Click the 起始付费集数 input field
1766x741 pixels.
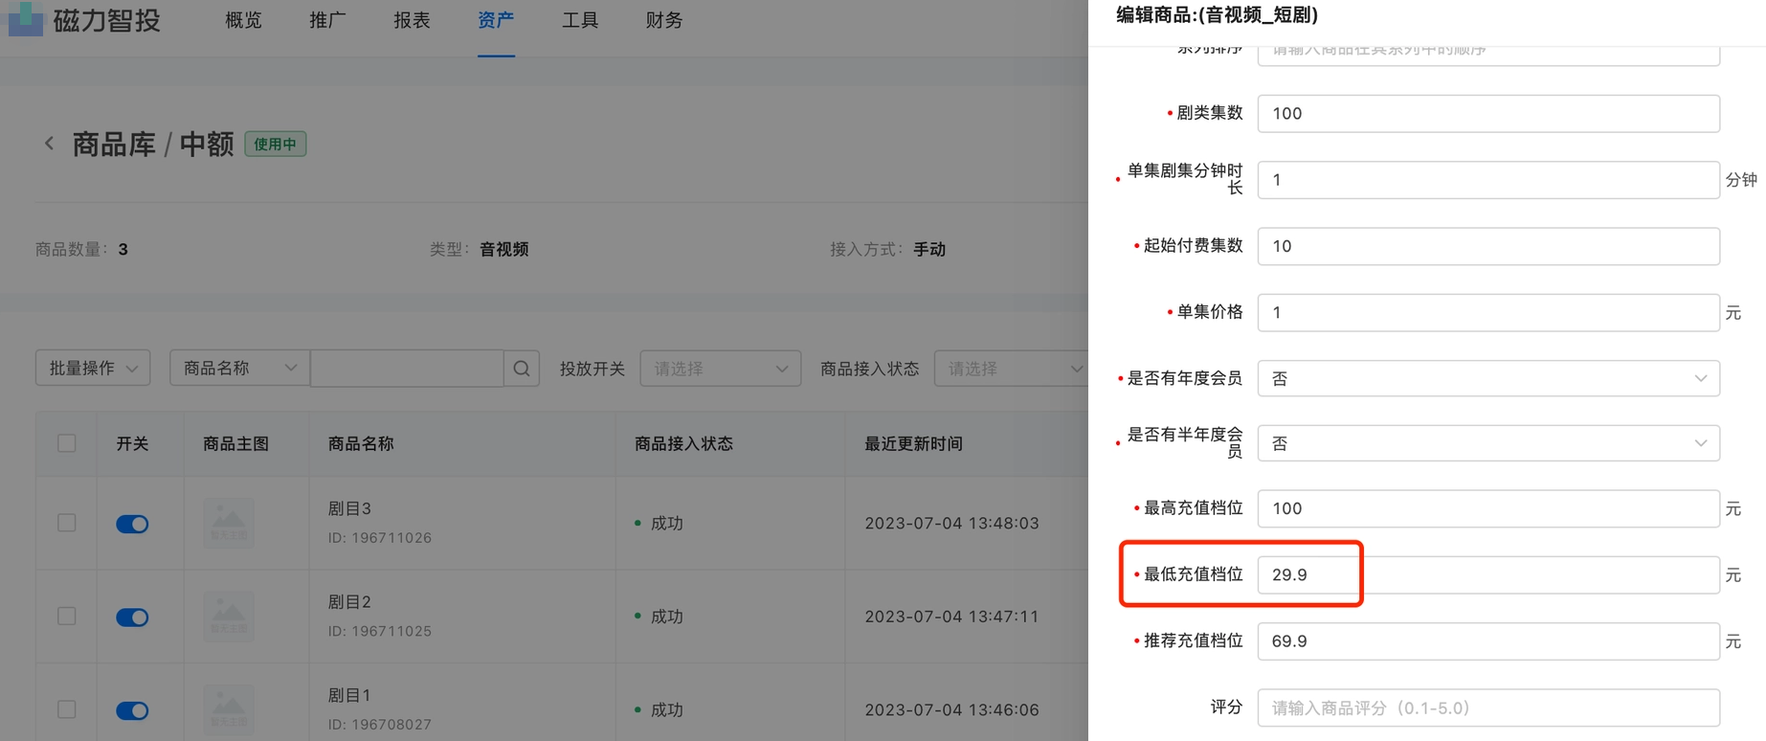click(1488, 246)
